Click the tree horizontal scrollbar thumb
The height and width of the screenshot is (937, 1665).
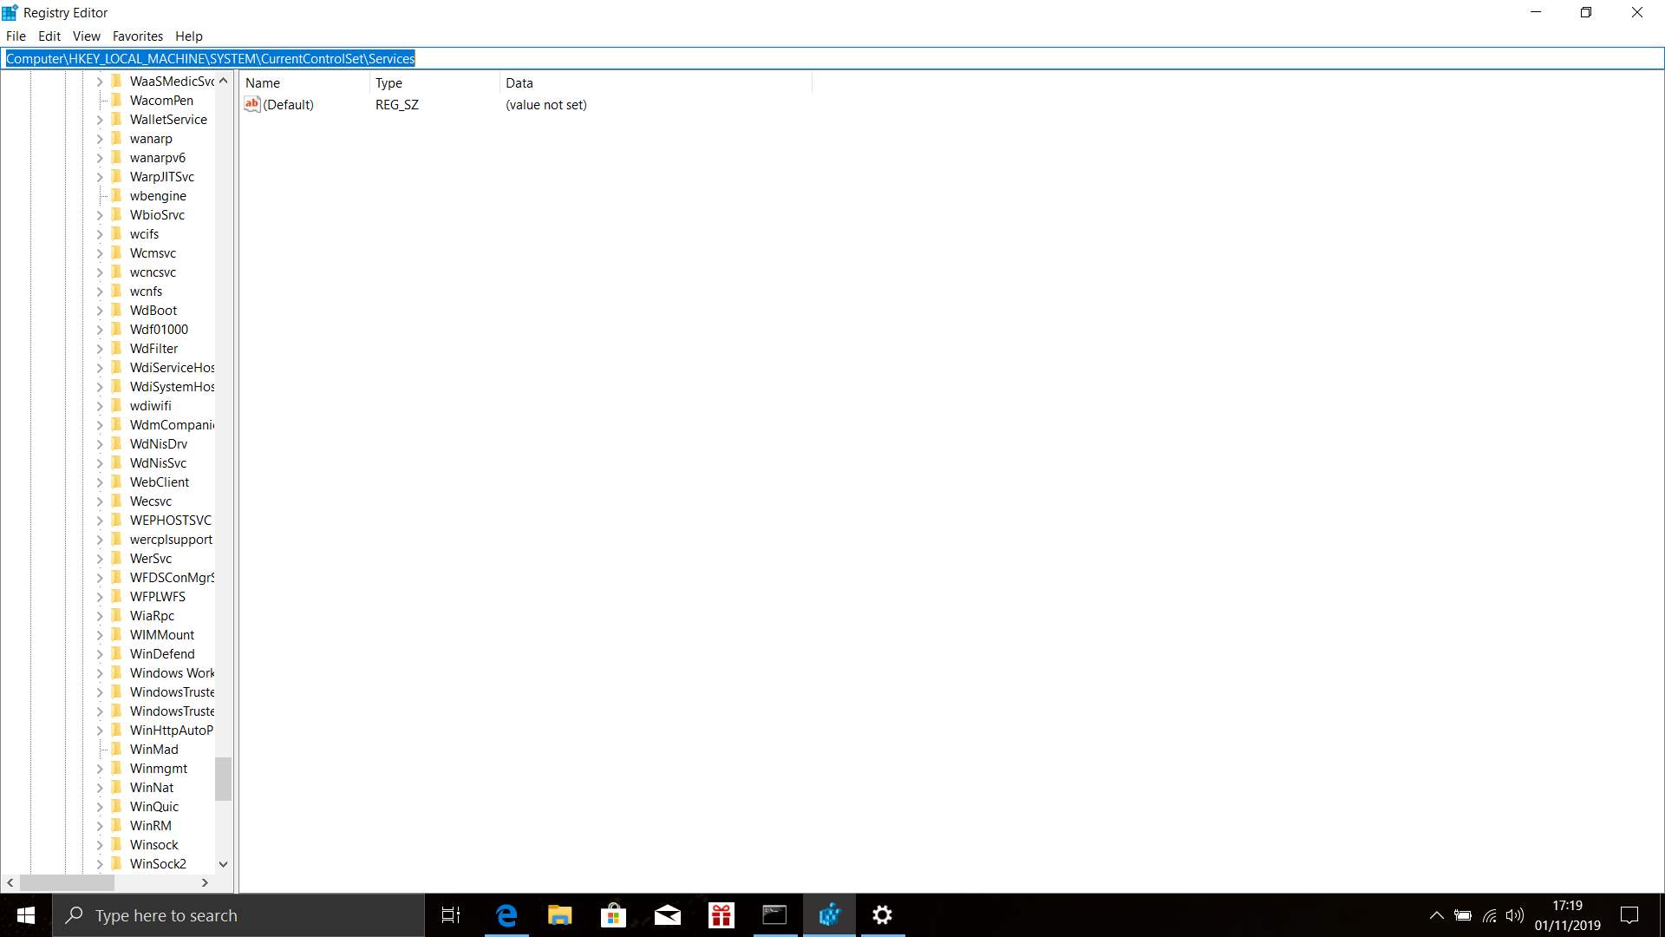(67, 883)
